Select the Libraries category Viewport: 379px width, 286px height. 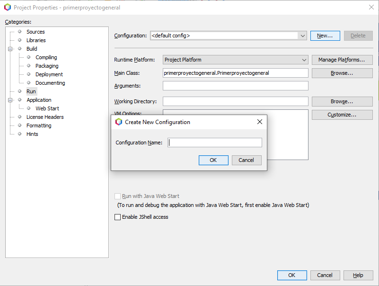[36, 40]
